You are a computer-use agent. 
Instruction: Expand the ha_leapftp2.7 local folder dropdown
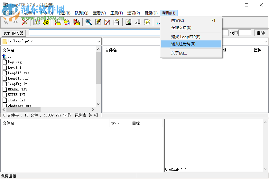coord(99,42)
